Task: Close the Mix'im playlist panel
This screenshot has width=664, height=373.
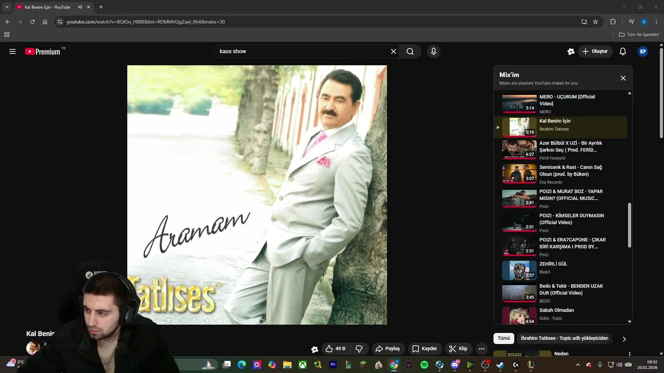Action: click(623, 78)
